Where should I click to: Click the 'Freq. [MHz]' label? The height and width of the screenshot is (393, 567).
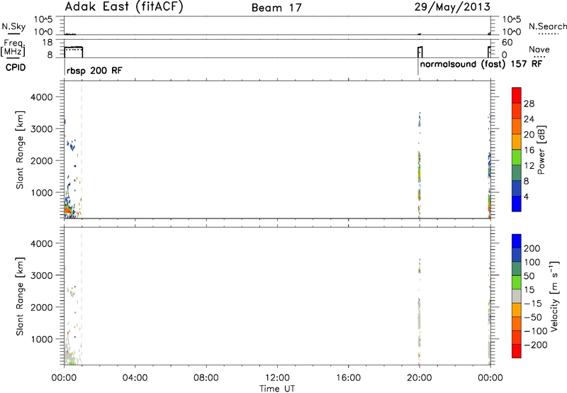coord(13,48)
